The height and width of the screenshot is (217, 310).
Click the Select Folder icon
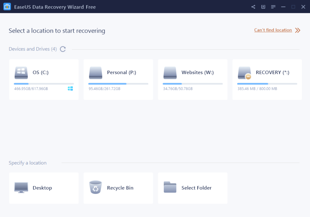(170, 187)
